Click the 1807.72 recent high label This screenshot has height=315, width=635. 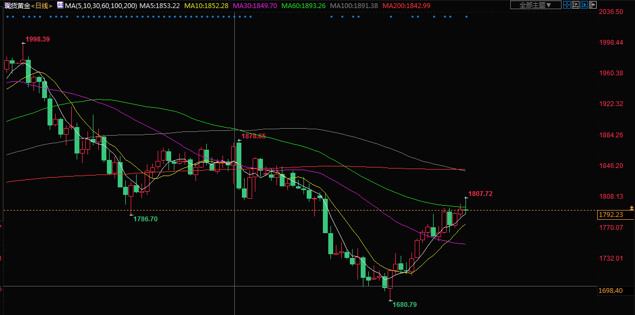coord(480,193)
